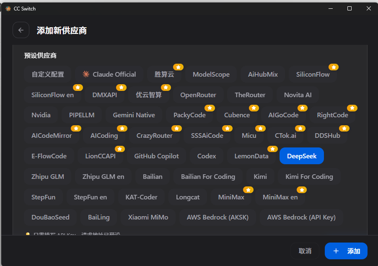Screen dimensions: 378x266
Task: Choose the Kimi For Coding preset
Action: click(309, 176)
